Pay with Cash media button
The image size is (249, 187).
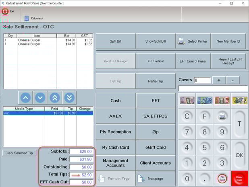pyautogui.click(x=116, y=101)
